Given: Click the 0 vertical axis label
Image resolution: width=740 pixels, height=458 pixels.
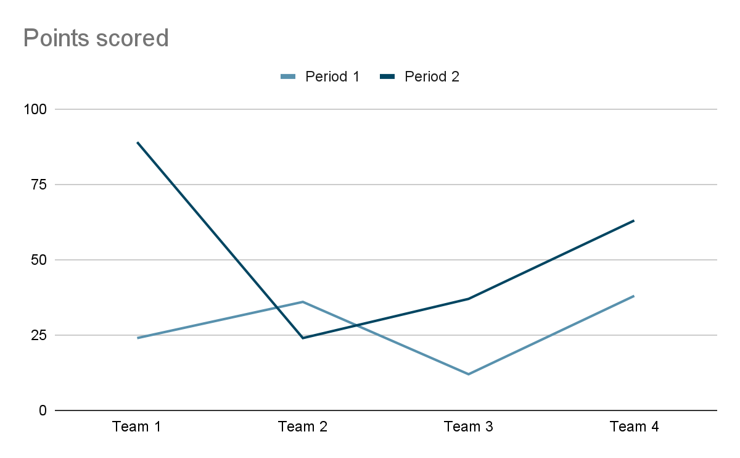Looking at the screenshot, I should 43,410.
